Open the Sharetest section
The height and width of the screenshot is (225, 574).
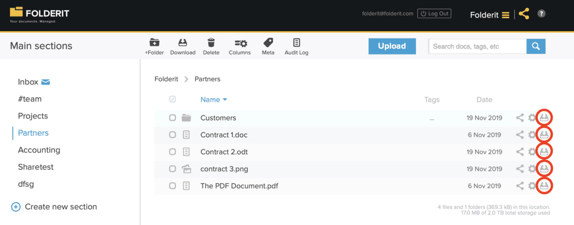(36, 167)
